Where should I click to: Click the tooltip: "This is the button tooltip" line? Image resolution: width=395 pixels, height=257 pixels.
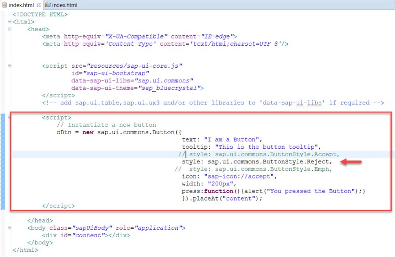coord(251,147)
